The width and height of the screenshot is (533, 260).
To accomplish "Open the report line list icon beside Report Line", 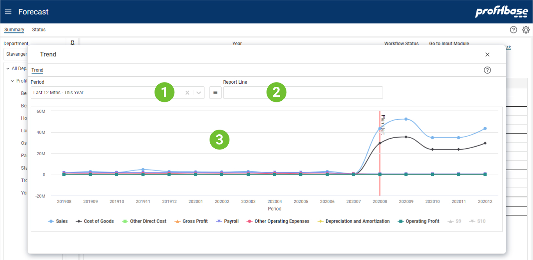I will coord(215,92).
